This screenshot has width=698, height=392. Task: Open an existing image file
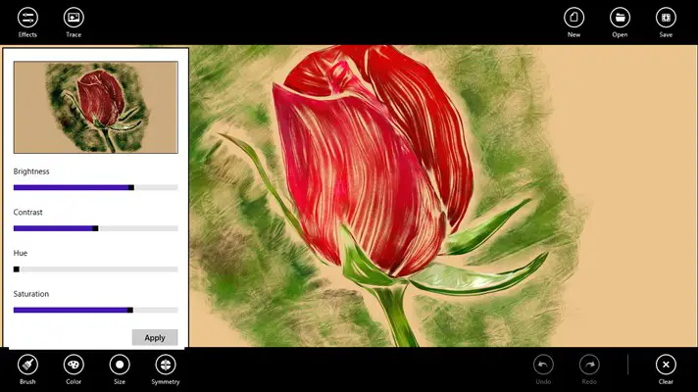click(620, 18)
